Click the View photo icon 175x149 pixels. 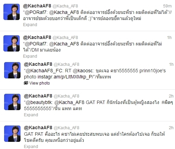(26, 83)
